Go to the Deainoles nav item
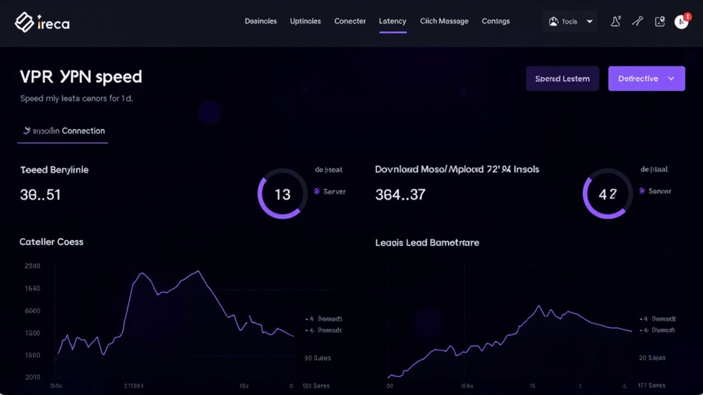Image resolution: width=703 pixels, height=395 pixels. [260, 21]
